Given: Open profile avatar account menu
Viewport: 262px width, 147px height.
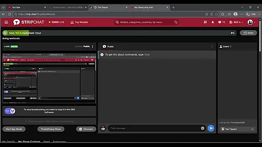Looking at the screenshot, I should [251, 22].
